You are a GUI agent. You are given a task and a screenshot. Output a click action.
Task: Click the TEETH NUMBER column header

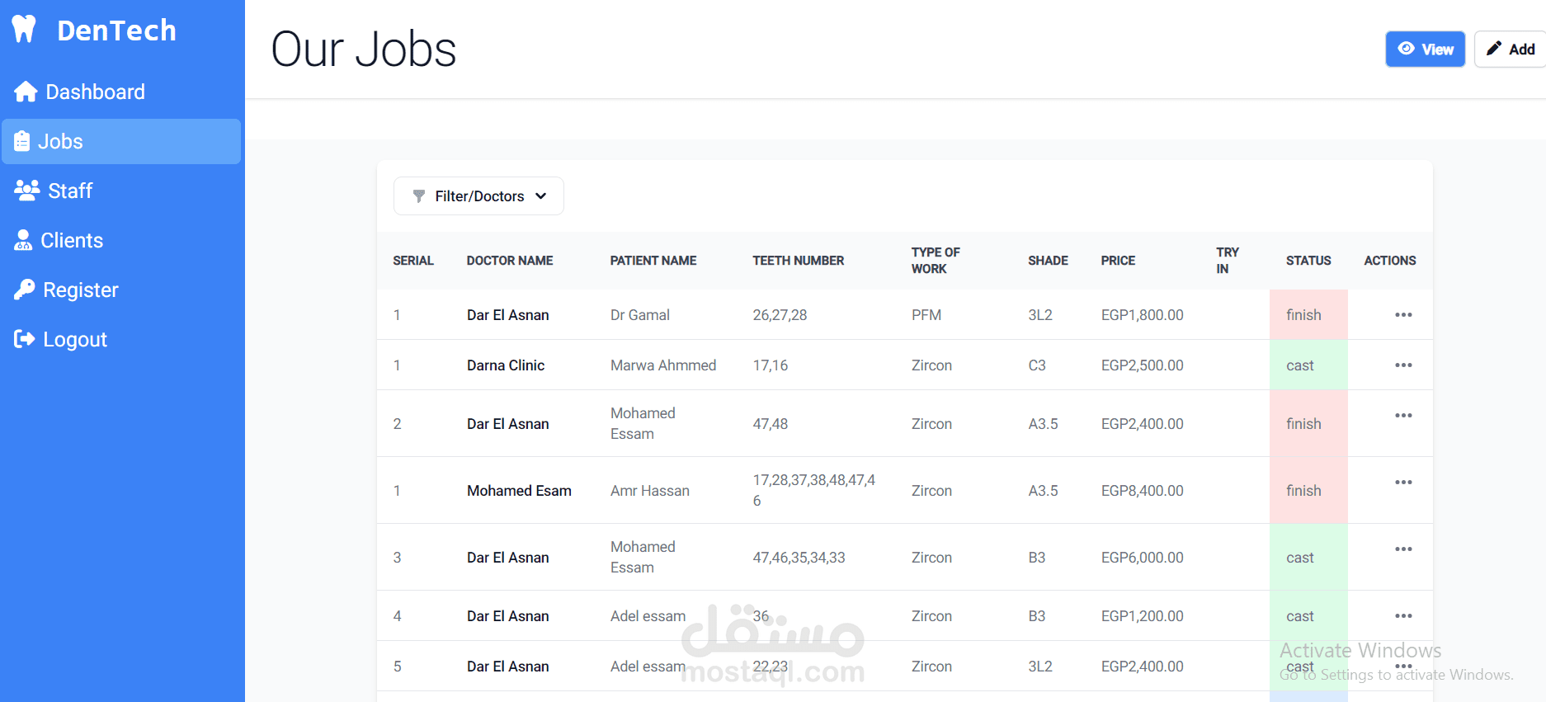pyautogui.click(x=799, y=261)
